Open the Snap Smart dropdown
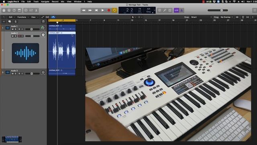The height and width of the screenshot is (145, 257). point(201,17)
